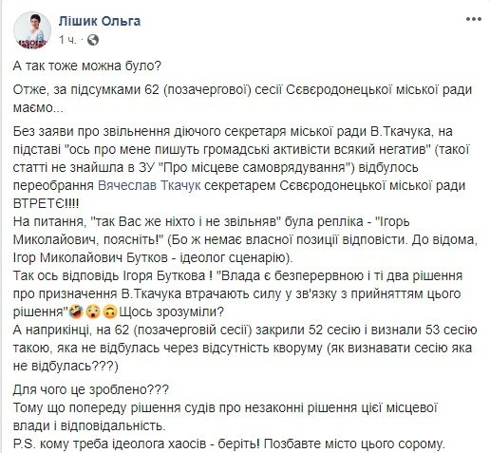Image resolution: width=490 pixels, height=453 pixels.
Task: Click the capitalized word 'ВТРЕТЄ!!!!'
Action: [46, 203]
